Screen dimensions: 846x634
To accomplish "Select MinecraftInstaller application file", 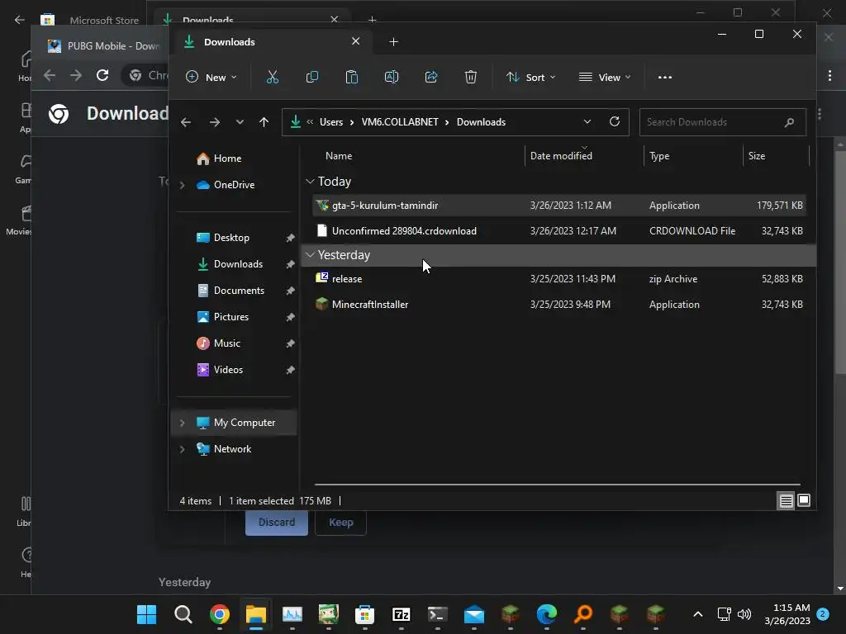I will (559, 304).
